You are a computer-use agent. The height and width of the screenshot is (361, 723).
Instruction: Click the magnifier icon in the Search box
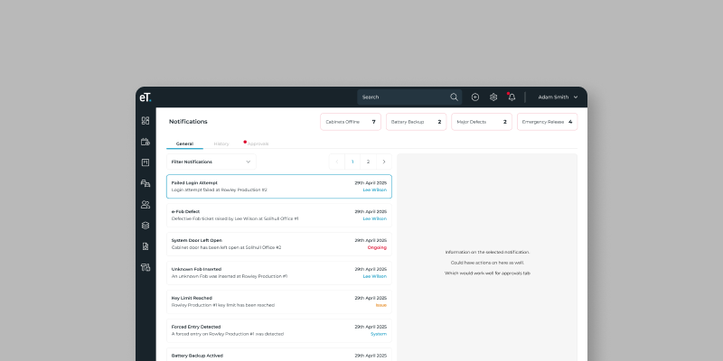click(455, 97)
